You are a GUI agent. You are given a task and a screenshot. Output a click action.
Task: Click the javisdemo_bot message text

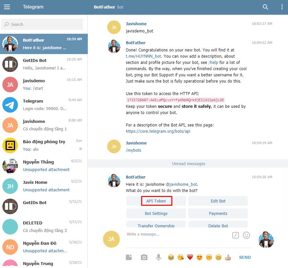click(x=139, y=31)
